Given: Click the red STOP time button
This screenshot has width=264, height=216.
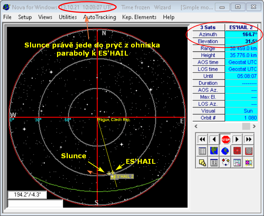Looking at the screenshot, I should (225, 139).
